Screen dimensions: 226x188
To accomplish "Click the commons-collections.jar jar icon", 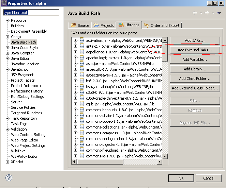I will click(x=82, y=127).
